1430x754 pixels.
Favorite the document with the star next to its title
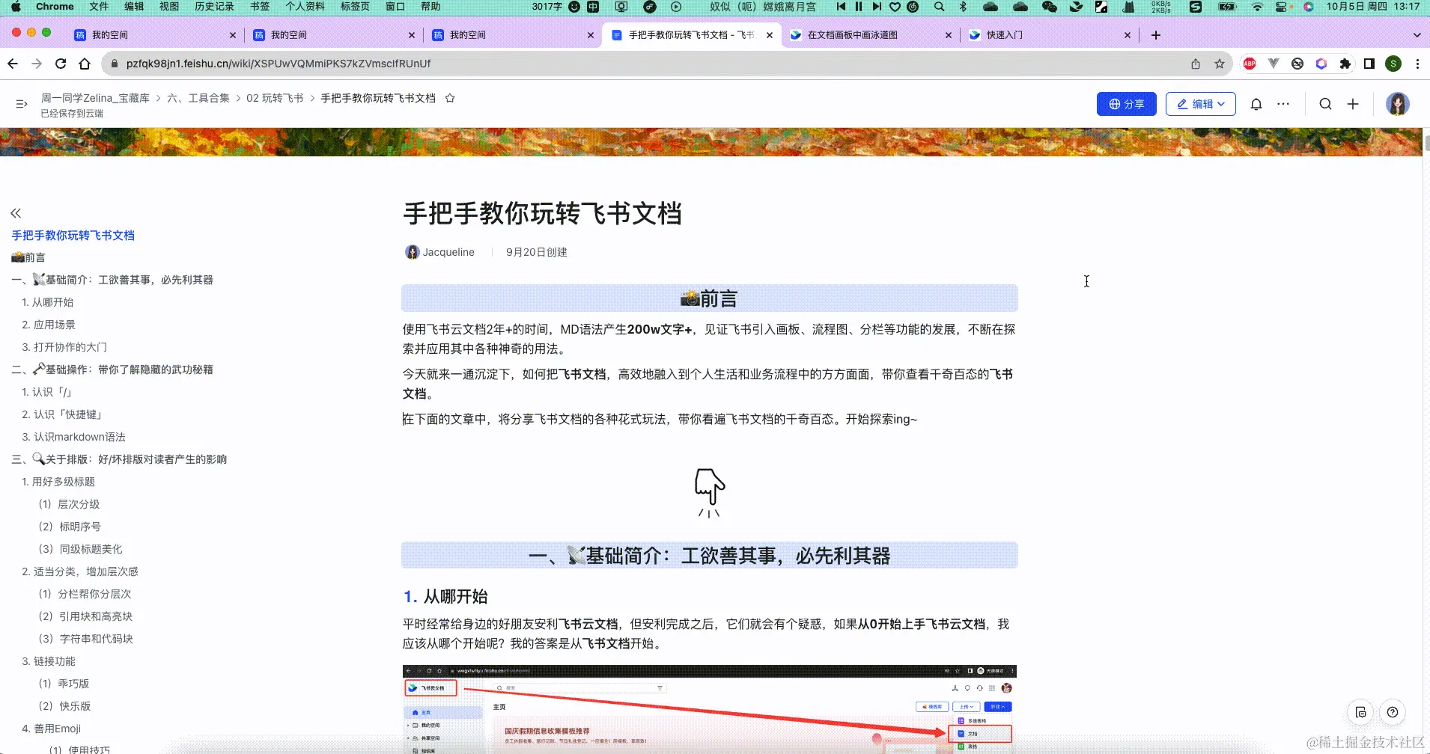tap(450, 98)
